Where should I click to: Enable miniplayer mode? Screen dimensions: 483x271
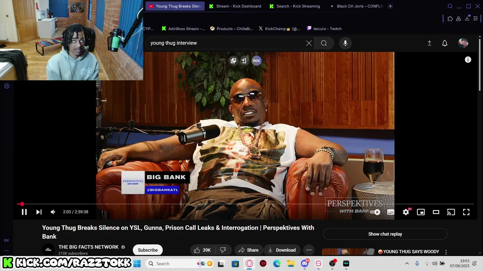(x=421, y=212)
